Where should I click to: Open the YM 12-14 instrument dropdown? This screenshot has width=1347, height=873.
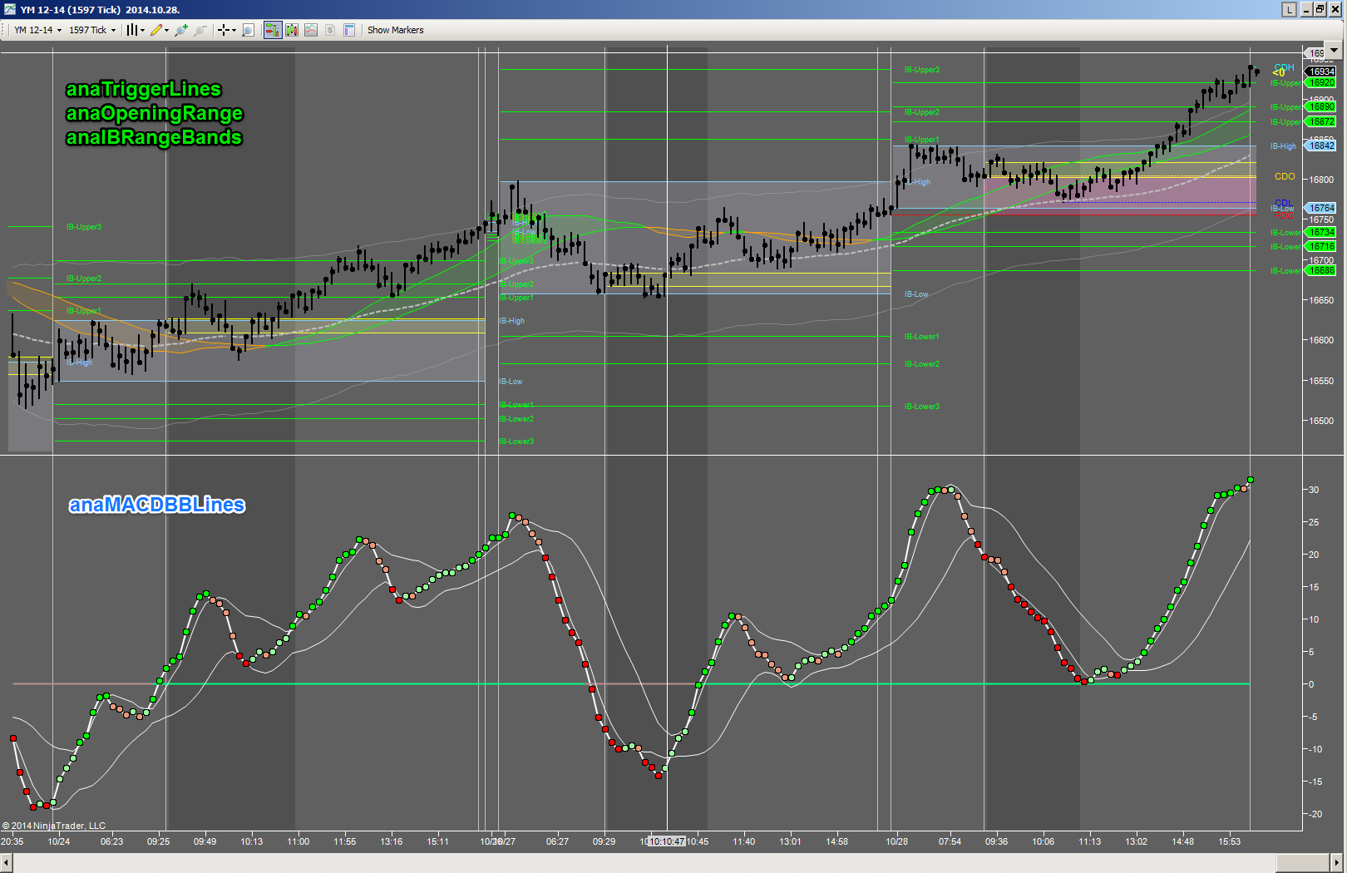(x=37, y=30)
